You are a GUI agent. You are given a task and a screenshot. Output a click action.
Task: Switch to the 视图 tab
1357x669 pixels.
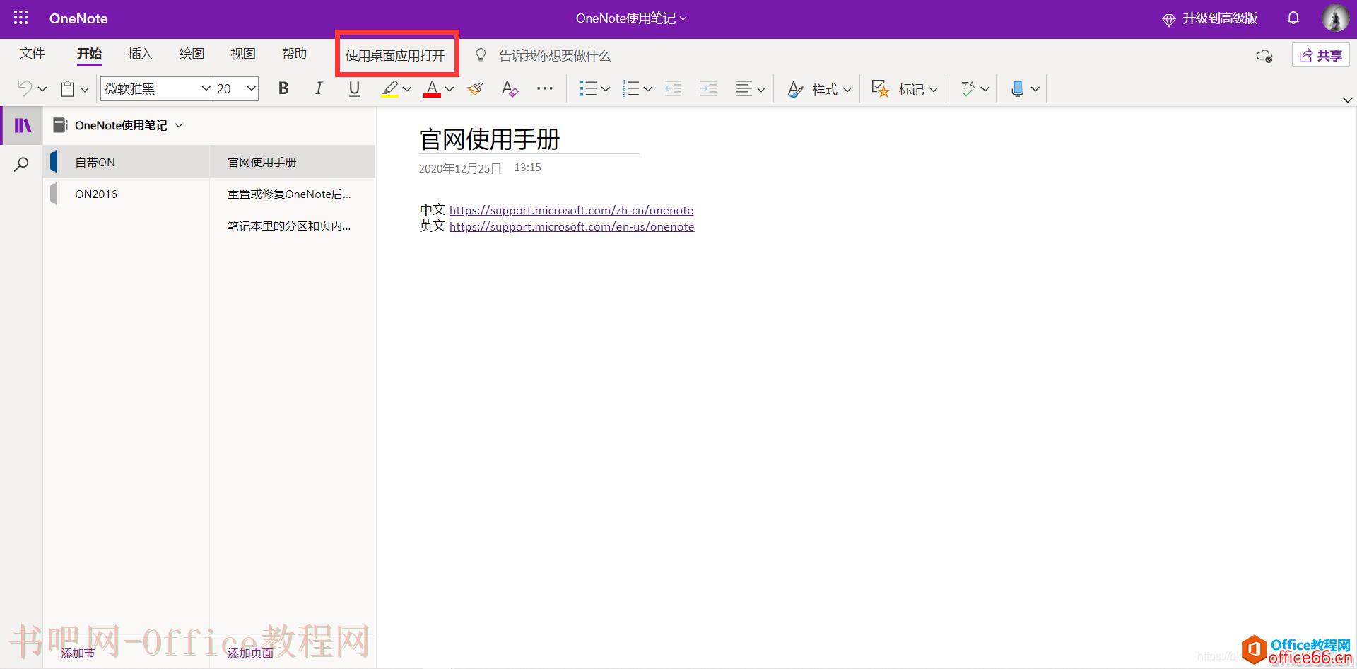click(243, 54)
